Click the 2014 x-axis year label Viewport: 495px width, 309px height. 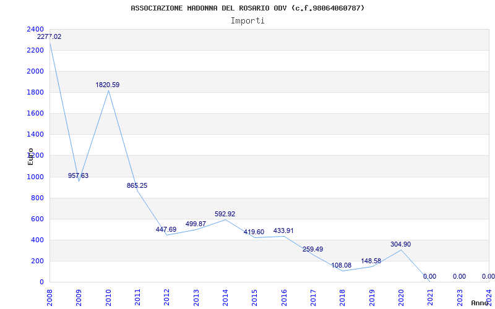click(x=225, y=297)
